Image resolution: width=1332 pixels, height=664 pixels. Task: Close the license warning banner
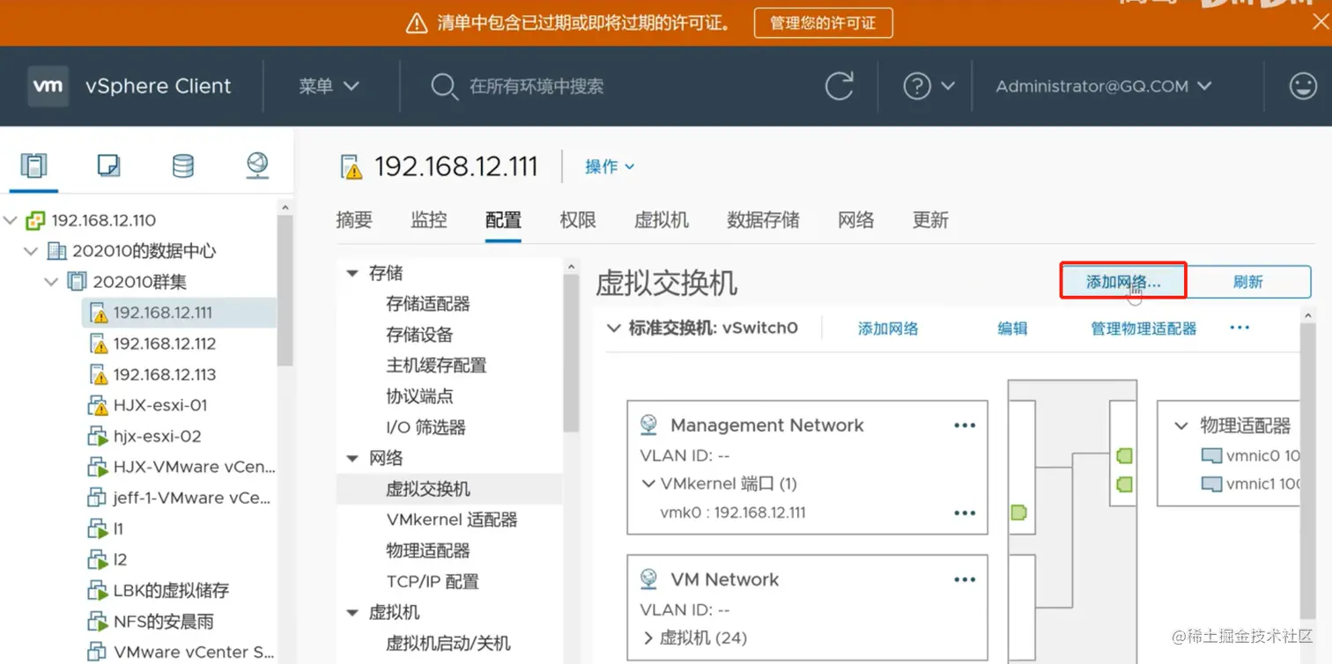(x=1321, y=23)
